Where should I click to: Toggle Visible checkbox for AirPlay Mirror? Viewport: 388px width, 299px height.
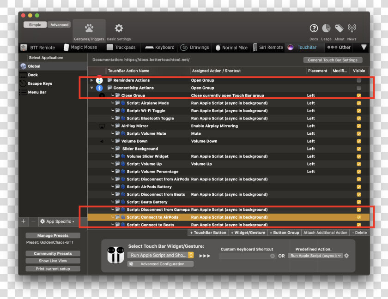coord(359,126)
